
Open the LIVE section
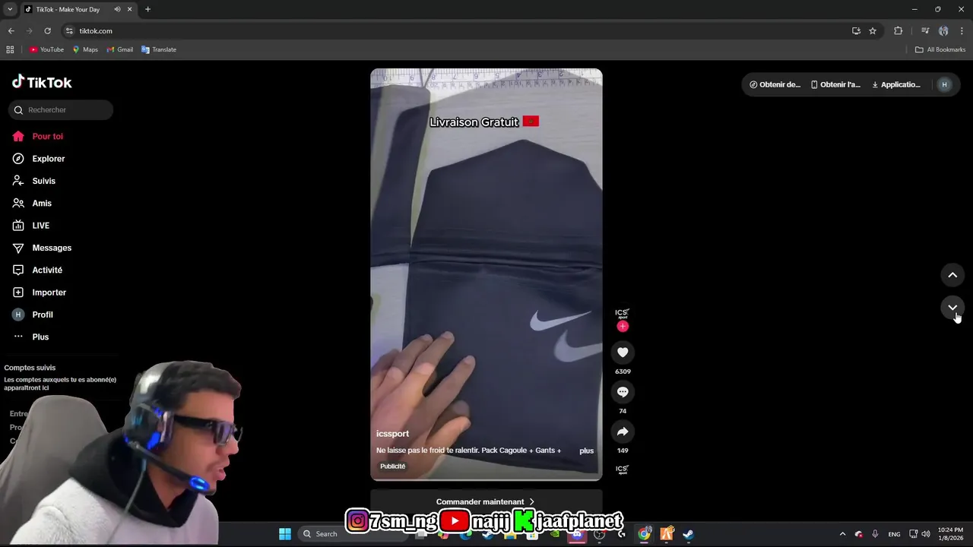[x=31, y=226]
